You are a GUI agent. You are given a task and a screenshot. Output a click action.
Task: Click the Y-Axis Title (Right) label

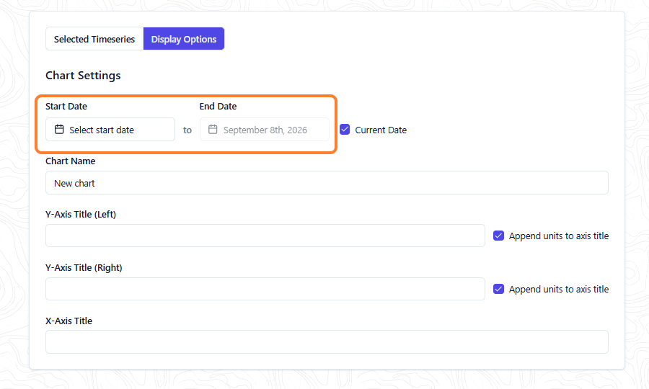click(84, 267)
